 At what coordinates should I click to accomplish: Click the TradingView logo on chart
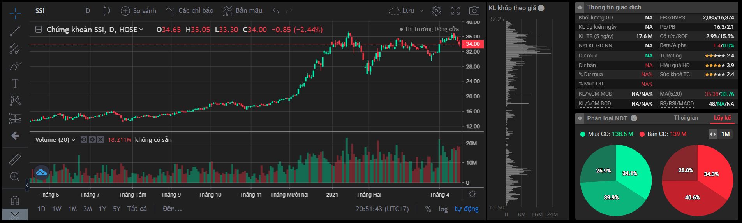[x=41, y=172]
